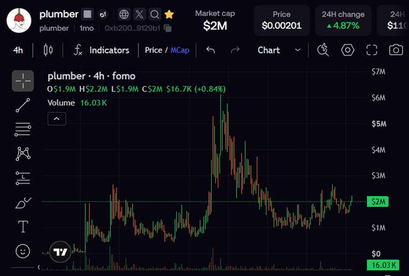Open the plumber X (Twitter) profile
This screenshot has height=276, width=409.
tap(140, 14)
